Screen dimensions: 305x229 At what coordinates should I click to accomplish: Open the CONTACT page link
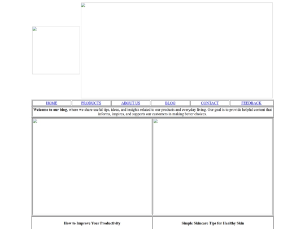[210, 103]
